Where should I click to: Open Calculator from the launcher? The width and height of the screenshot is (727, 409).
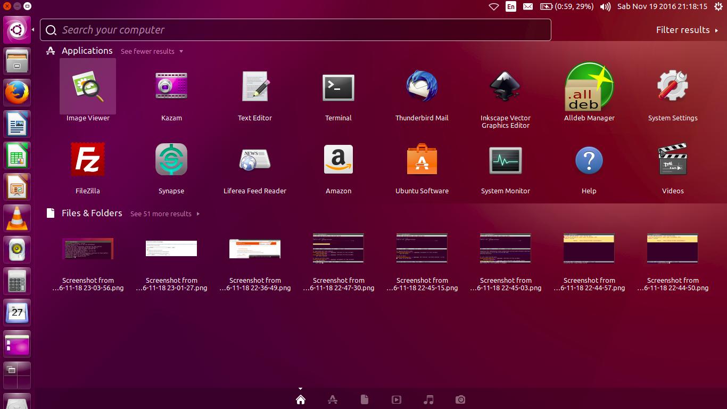(x=17, y=281)
